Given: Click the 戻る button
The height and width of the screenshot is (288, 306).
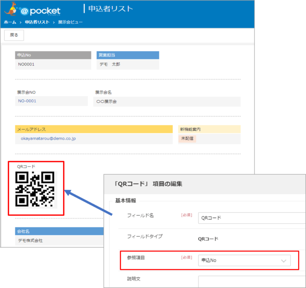Looking at the screenshot, I should pyautogui.click(x=14, y=35).
